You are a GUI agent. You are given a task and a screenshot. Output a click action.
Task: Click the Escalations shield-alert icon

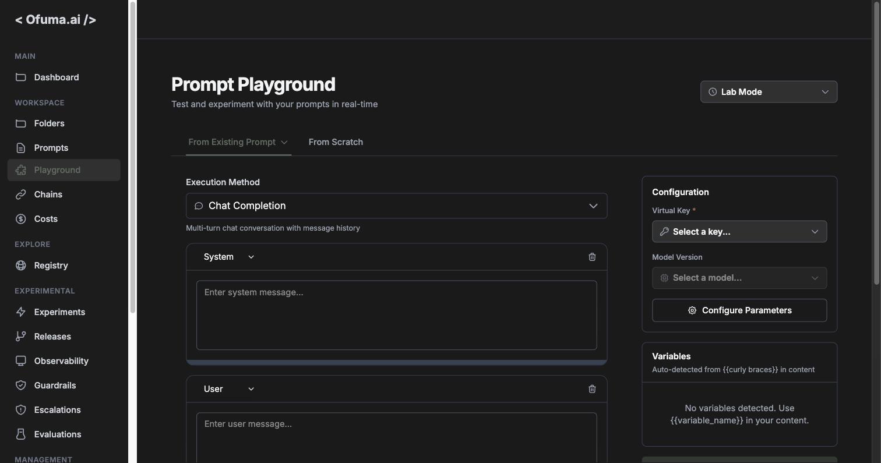pos(21,410)
